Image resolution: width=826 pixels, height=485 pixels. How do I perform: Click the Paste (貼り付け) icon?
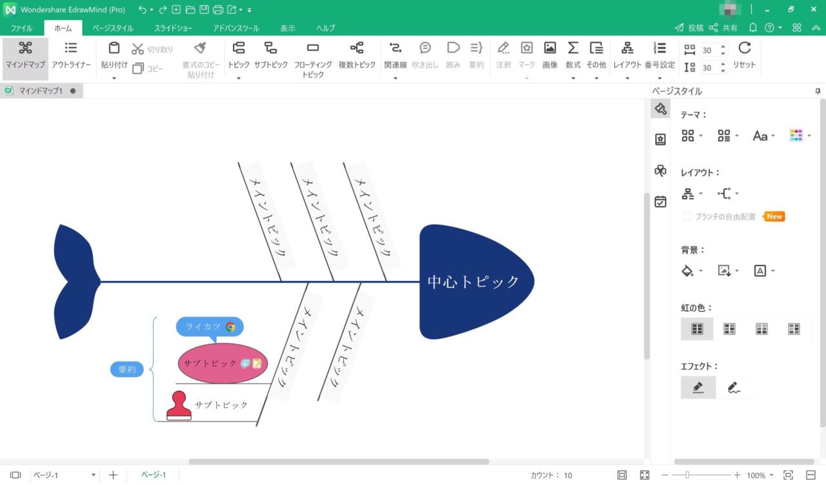pos(114,48)
